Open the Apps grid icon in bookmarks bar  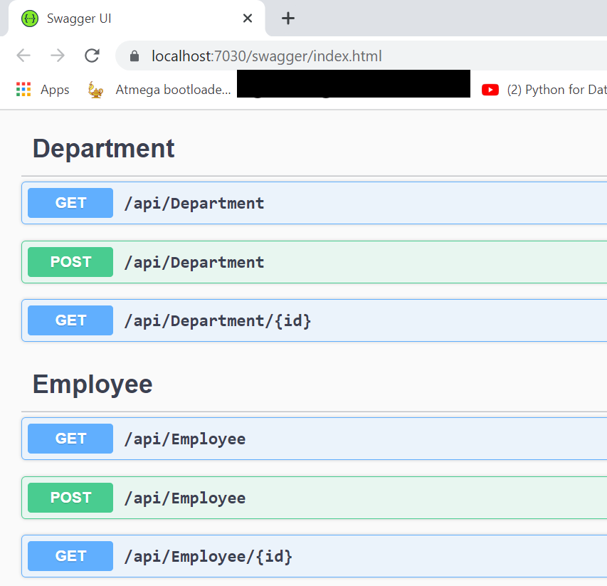(x=23, y=90)
